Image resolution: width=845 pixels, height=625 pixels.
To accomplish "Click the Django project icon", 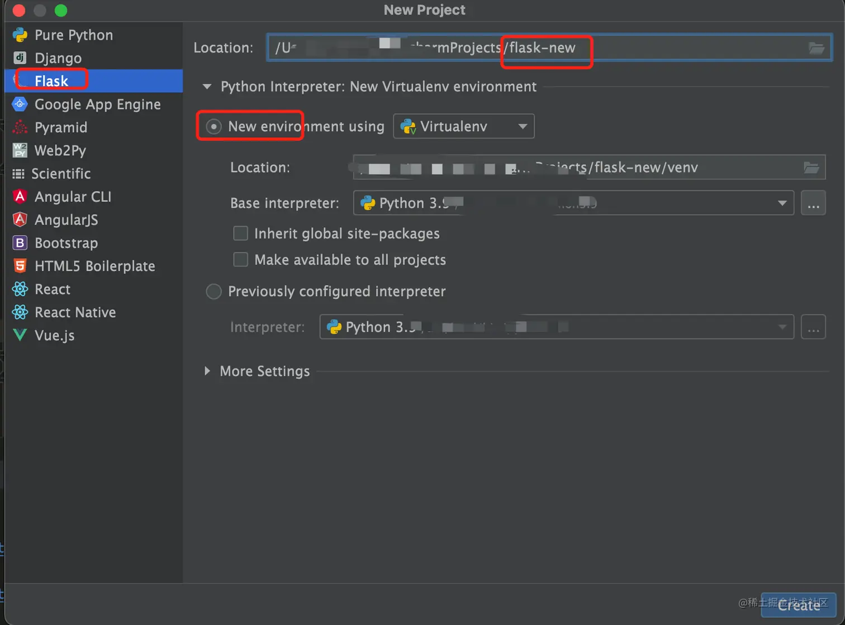I will coord(20,58).
